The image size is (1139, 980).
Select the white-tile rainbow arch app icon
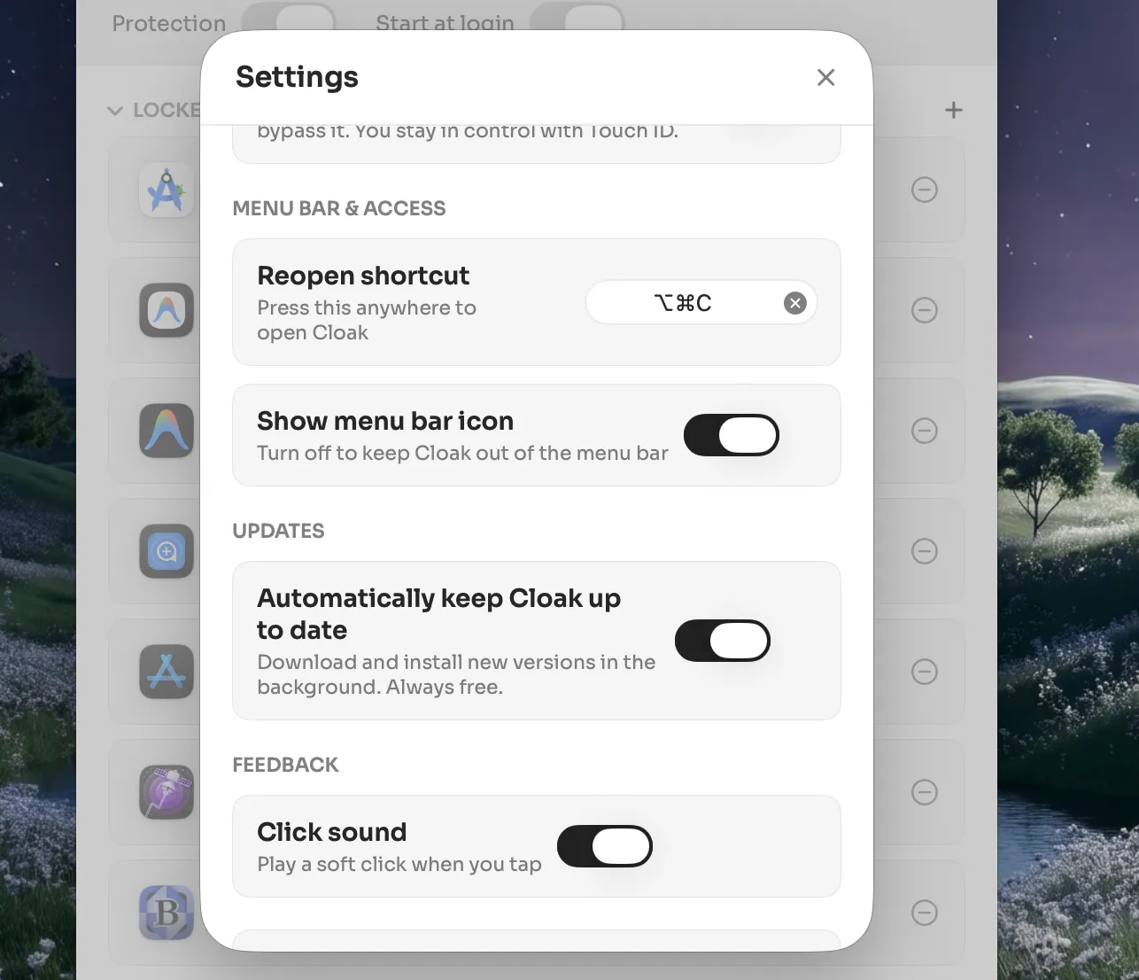167,310
